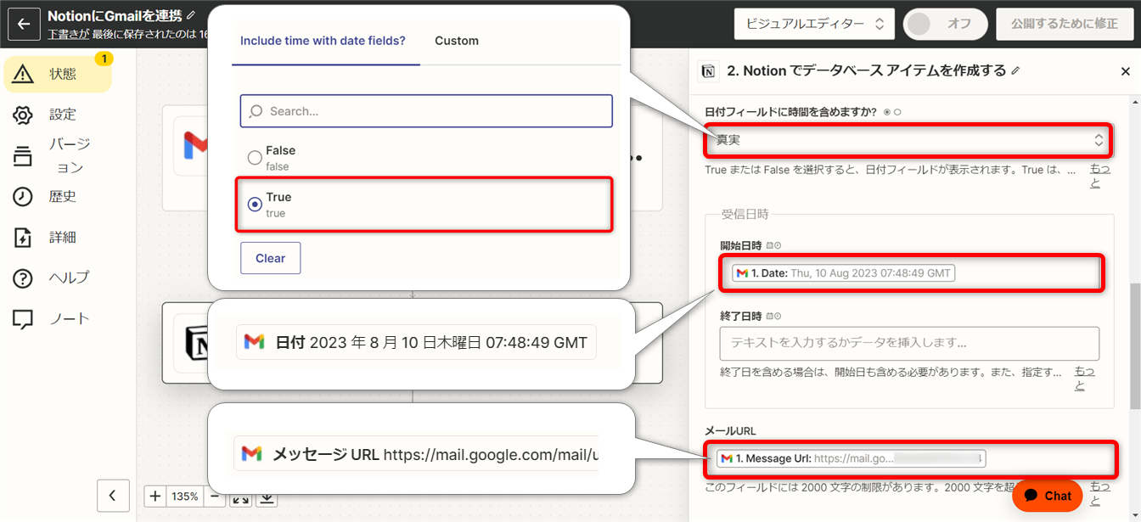Toggle the オフ switch to enable the Zap
This screenshot has height=522, width=1141.
[x=945, y=24]
